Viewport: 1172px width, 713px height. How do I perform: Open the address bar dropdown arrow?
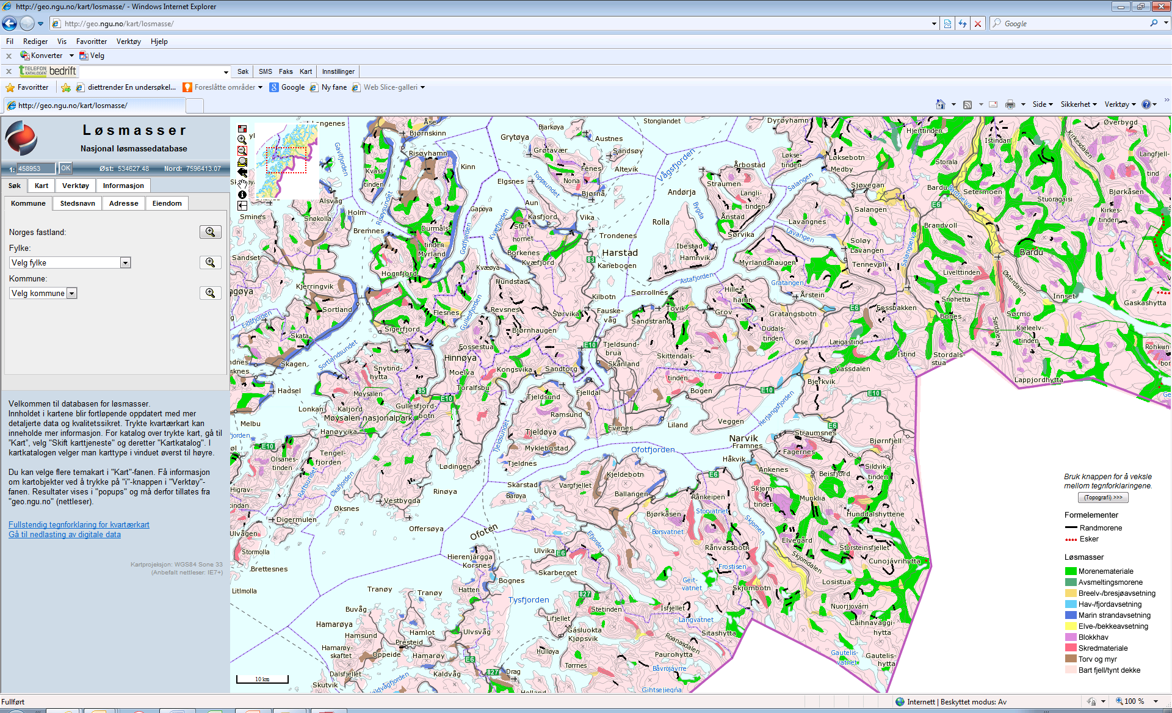point(934,24)
